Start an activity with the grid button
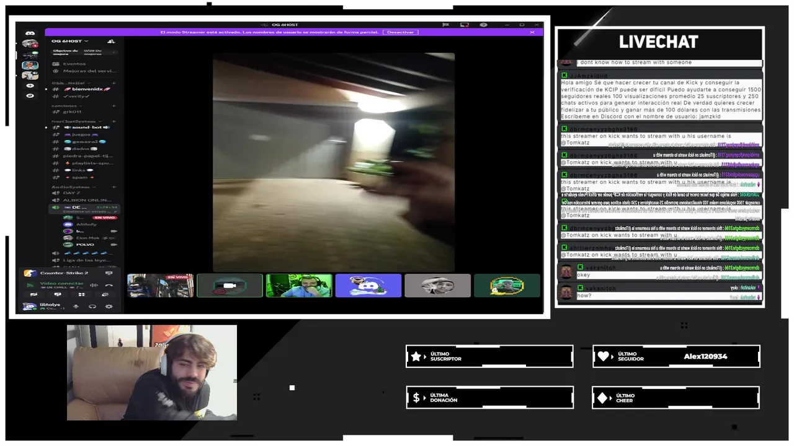Image resolution: width=794 pixels, height=446 pixels. click(81, 294)
